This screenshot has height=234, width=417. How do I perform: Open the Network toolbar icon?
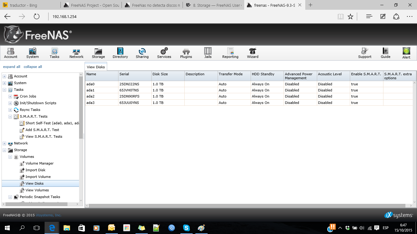pyautogui.click(x=76, y=53)
